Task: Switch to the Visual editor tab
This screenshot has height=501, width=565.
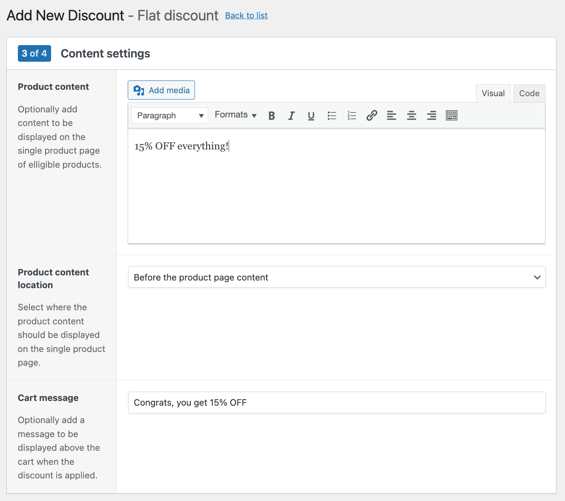Action: click(493, 94)
